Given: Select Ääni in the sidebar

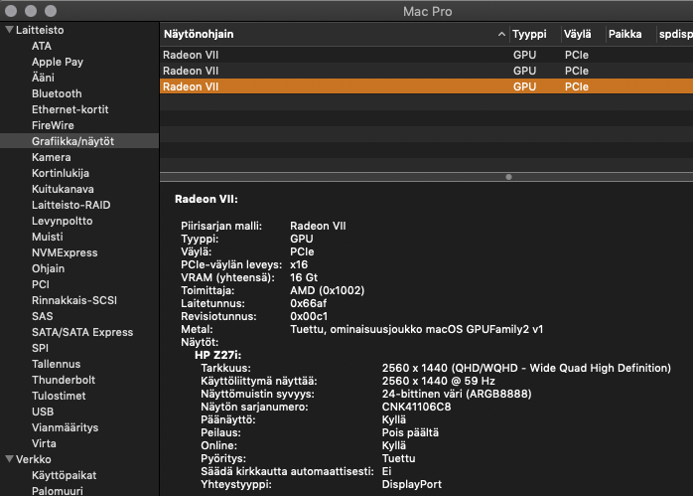Looking at the screenshot, I should click(x=43, y=78).
